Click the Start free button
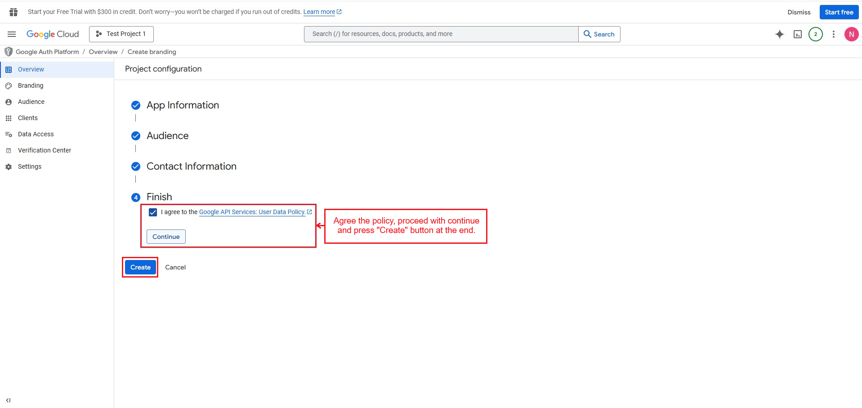The width and height of the screenshot is (862, 408). click(839, 12)
